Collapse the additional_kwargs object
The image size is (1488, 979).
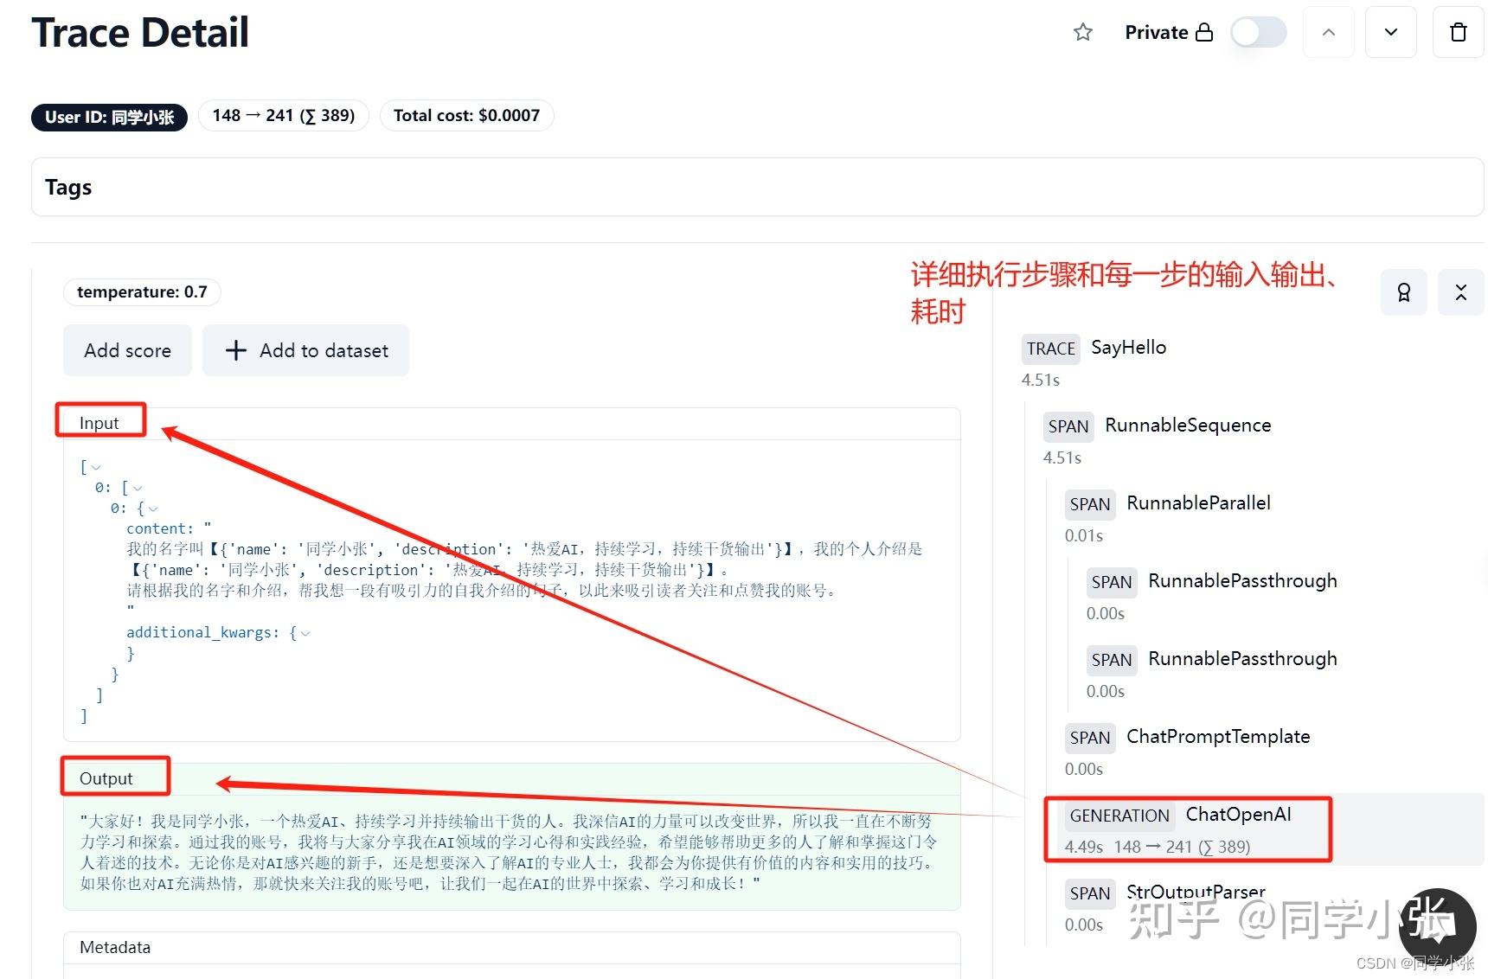[304, 632]
